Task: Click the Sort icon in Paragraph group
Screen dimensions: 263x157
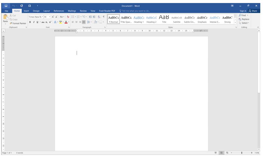Action: point(99,17)
